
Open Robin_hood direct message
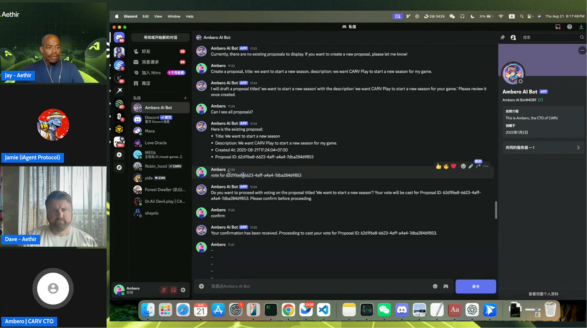pos(160,166)
